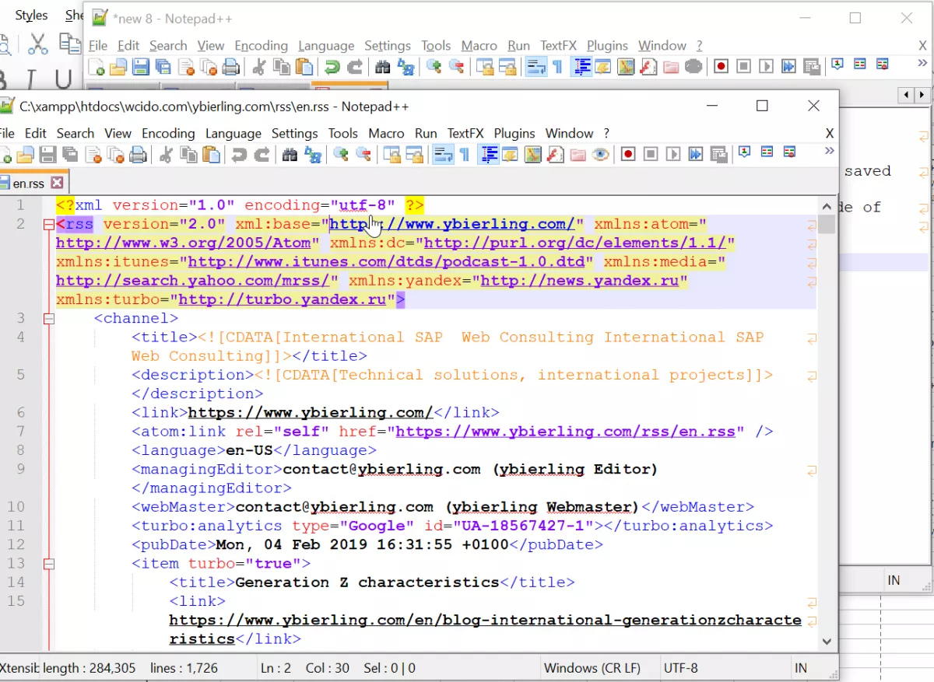Click New file icon in new 8 window
934x682 pixels.
(x=96, y=67)
